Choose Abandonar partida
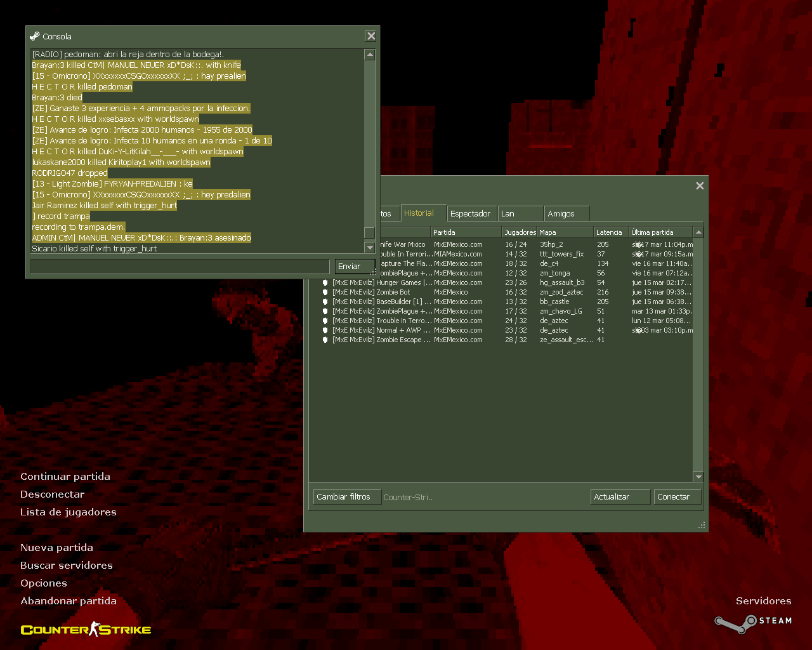This screenshot has height=650, width=812. [69, 601]
